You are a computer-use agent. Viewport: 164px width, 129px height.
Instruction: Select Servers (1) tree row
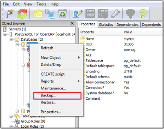pyautogui.click(x=17, y=29)
